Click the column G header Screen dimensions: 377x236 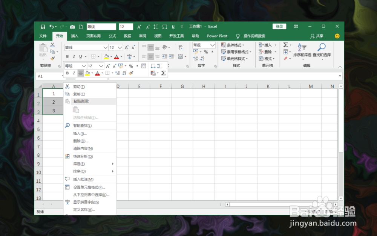pos(182,86)
